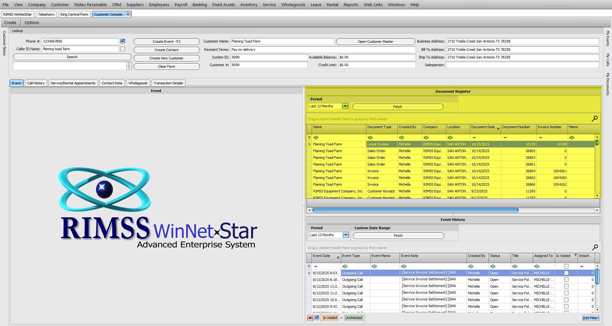Open the Event History Period dropdown
The image size is (612, 326).
point(346,235)
